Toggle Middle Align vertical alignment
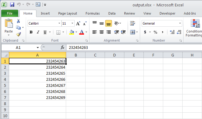Viewport: 202px width, 119px height. coord(102,23)
